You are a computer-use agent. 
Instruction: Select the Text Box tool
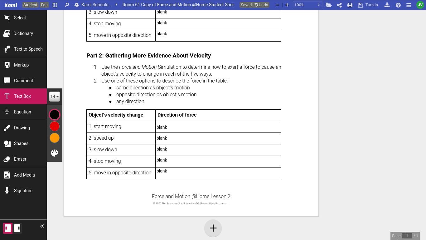point(23,96)
